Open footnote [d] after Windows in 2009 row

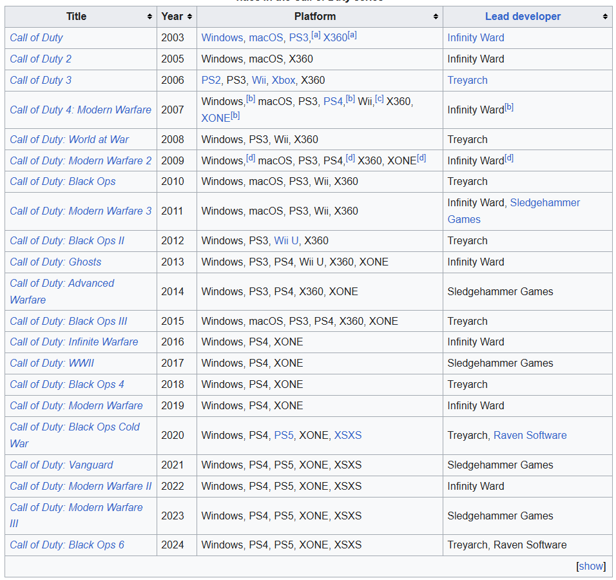[x=251, y=159]
